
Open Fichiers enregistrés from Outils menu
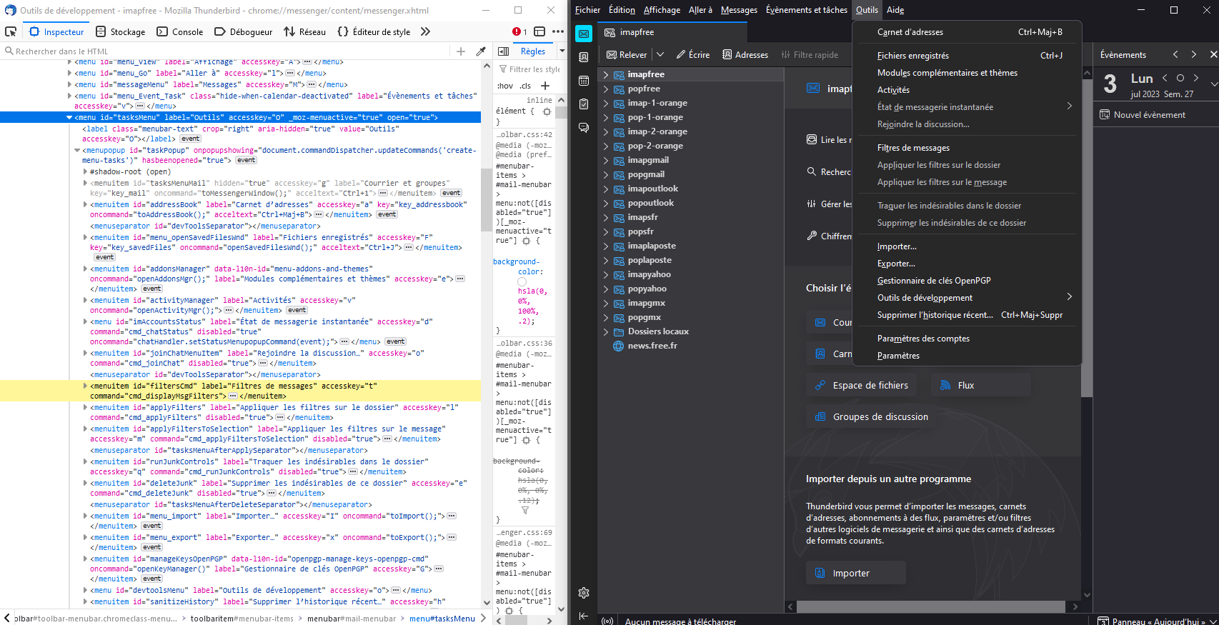(967, 56)
